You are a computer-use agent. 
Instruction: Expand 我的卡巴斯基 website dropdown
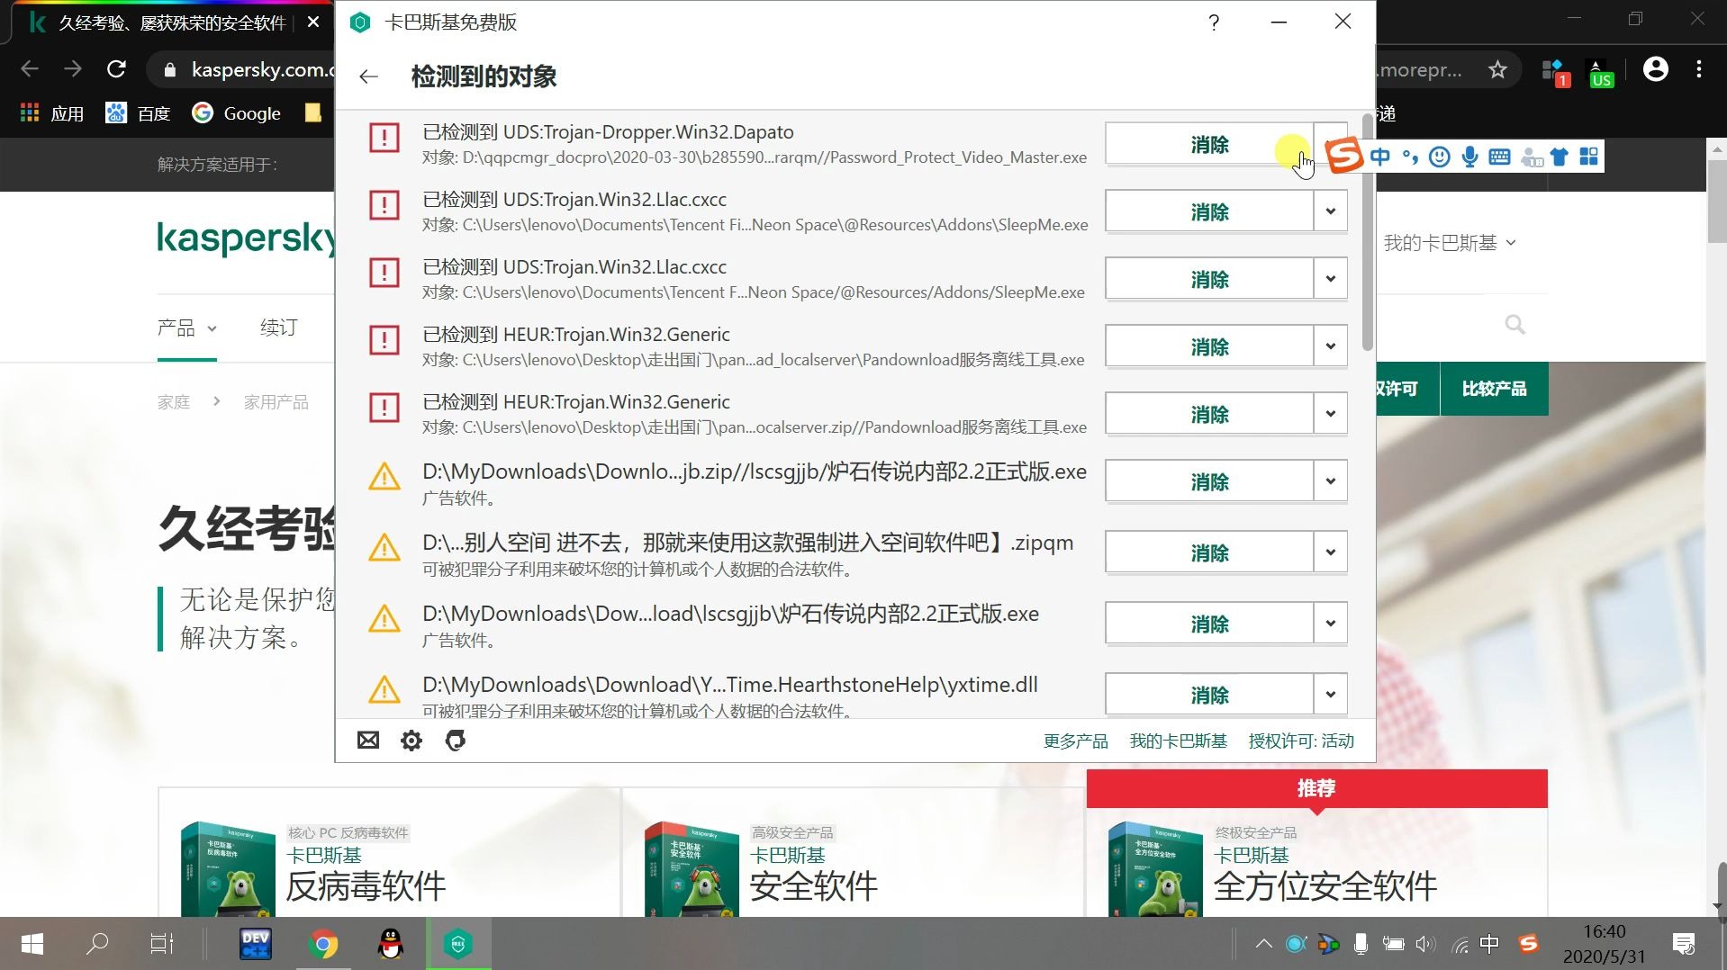pos(1449,243)
